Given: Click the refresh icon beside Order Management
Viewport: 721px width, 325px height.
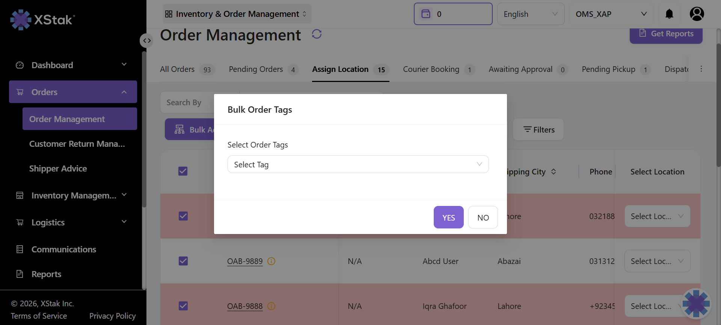Looking at the screenshot, I should (317, 34).
